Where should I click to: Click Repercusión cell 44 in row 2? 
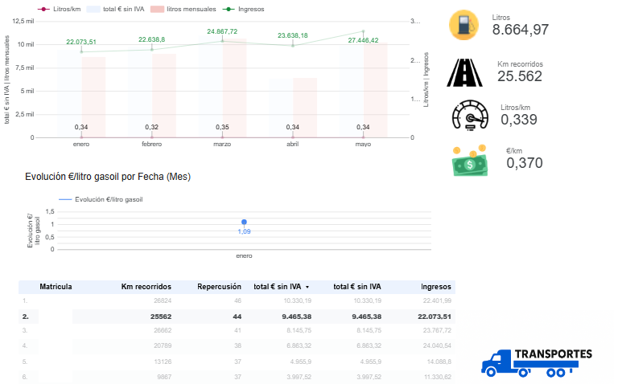coord(237,317)
